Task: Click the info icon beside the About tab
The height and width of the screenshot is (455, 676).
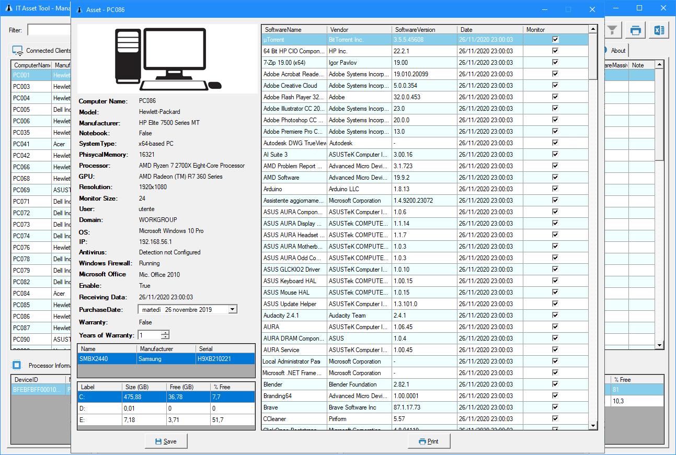Action: (x=605, y=50)
